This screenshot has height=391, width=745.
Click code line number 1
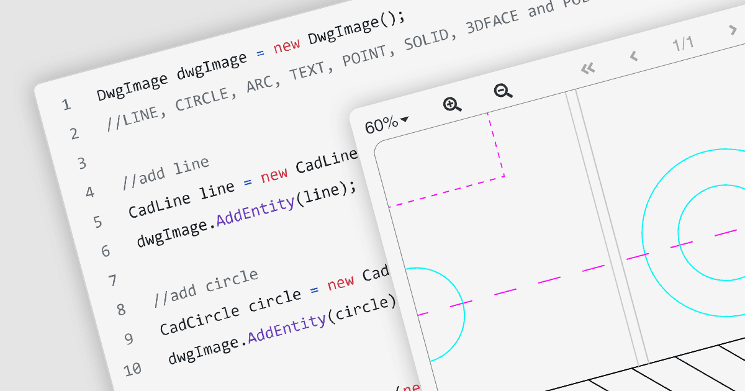[x=66, y=104]
